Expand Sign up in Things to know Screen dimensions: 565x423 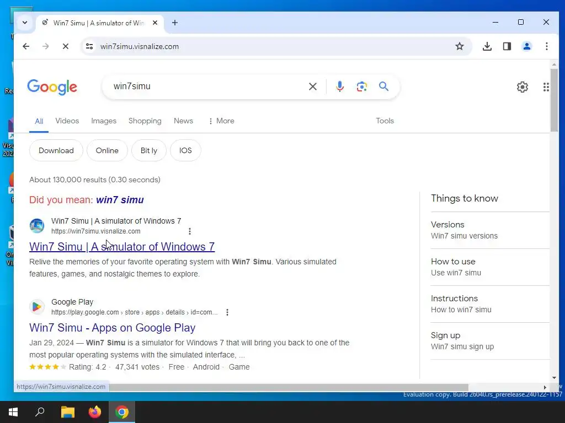[x=490, y=341]
